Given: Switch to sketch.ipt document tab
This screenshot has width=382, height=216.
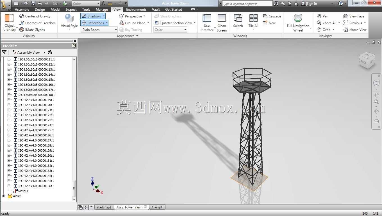Looking at the screenshot, I should pyautogui.click(x=104, y=207).
